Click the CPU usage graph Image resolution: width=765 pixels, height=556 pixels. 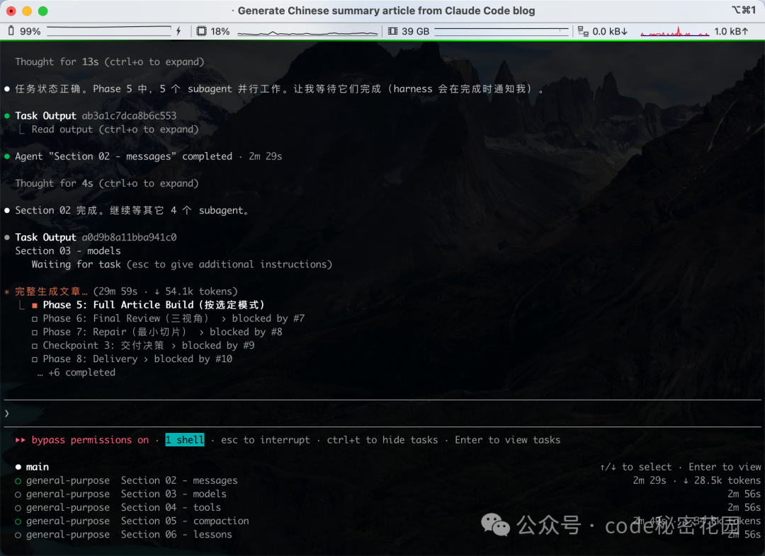point(307,32)
